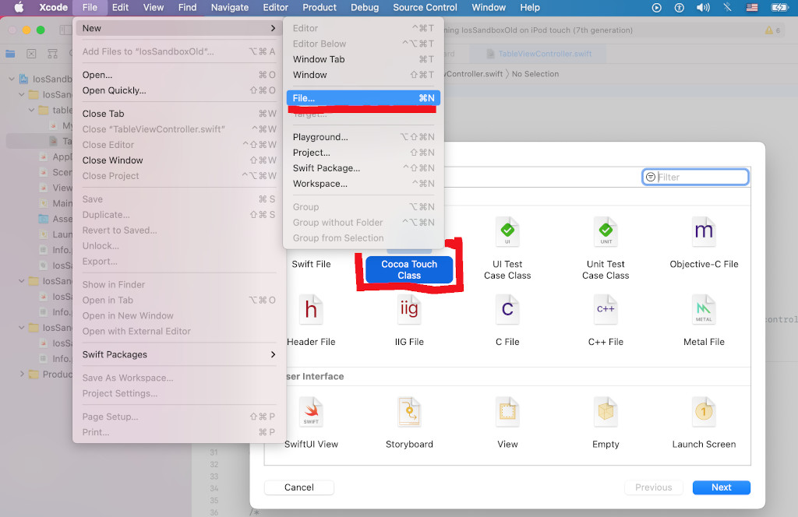Pick the Metal File template
The height and width of the screenshot is (517, 798).
704,321
